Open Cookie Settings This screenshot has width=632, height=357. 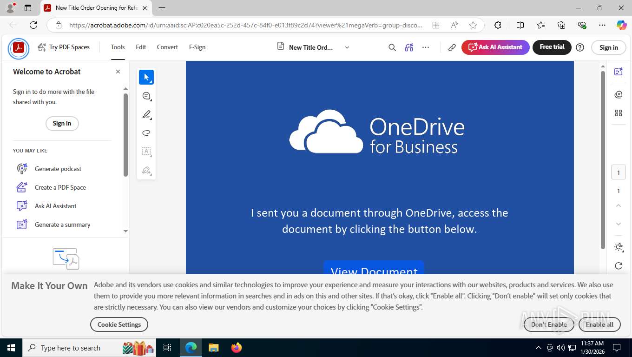[x=119, y=324]
